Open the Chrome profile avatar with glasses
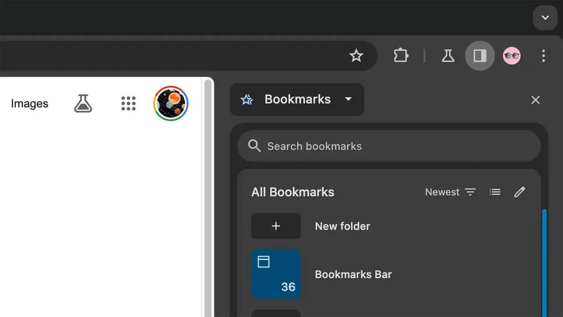Screen dimensions: 563x317 pos(511,56)
